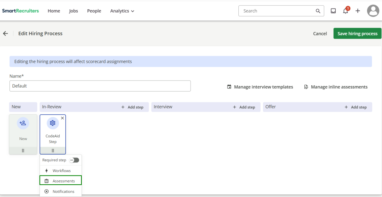Remove CodeAid Step with the X icon
Viewport: 382px width, 197px height.
(62, 118)
